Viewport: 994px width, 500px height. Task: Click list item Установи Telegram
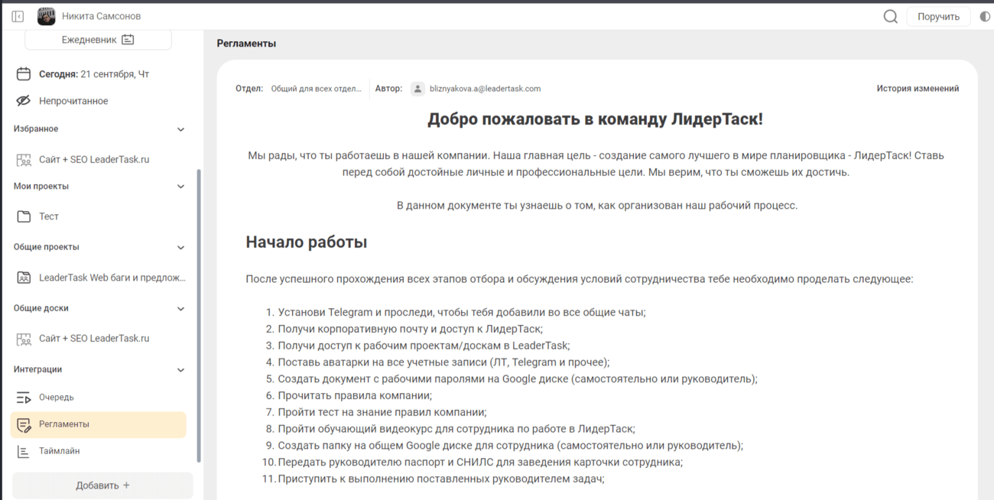(462, 312)
